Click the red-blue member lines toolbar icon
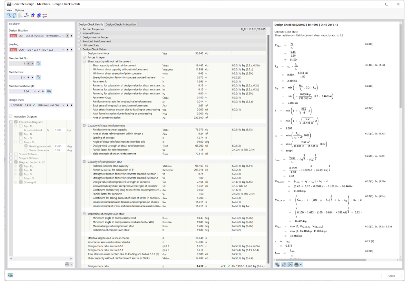The width and height of the screenshot is (409, 281). click(44, 16)
